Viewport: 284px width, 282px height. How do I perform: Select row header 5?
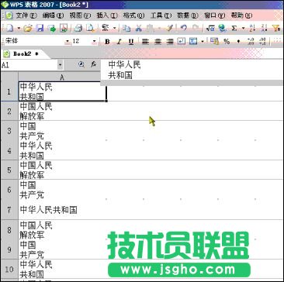[9, 170]
